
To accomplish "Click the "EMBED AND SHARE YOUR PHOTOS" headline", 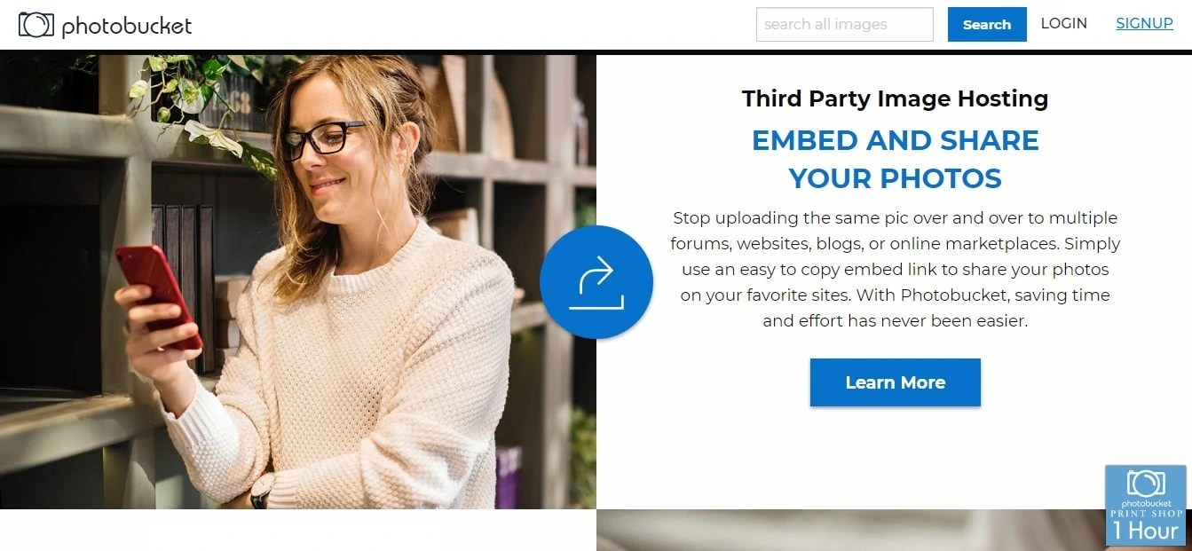I will (895, 159).
